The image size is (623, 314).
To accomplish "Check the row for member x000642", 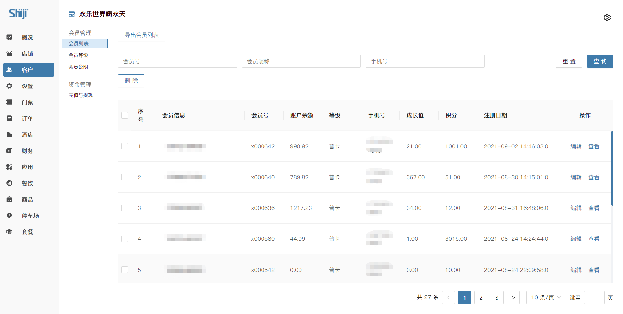I will pos(125,146).
